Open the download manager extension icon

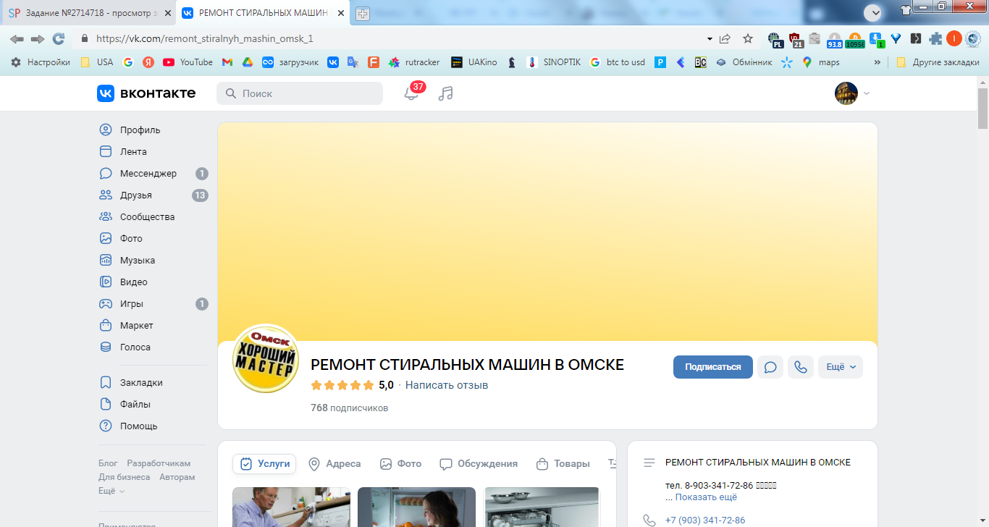point(876,39)
